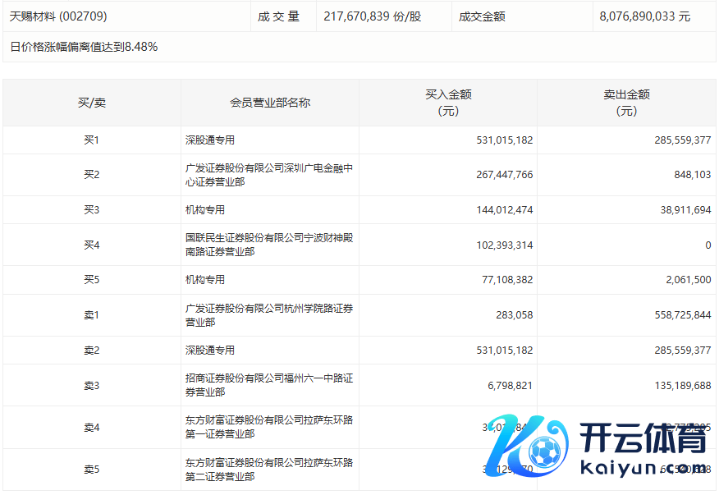Screen dimensions: 719x495
Task: Select 机构专用 in the 买3 row
Action: (205, 210)
